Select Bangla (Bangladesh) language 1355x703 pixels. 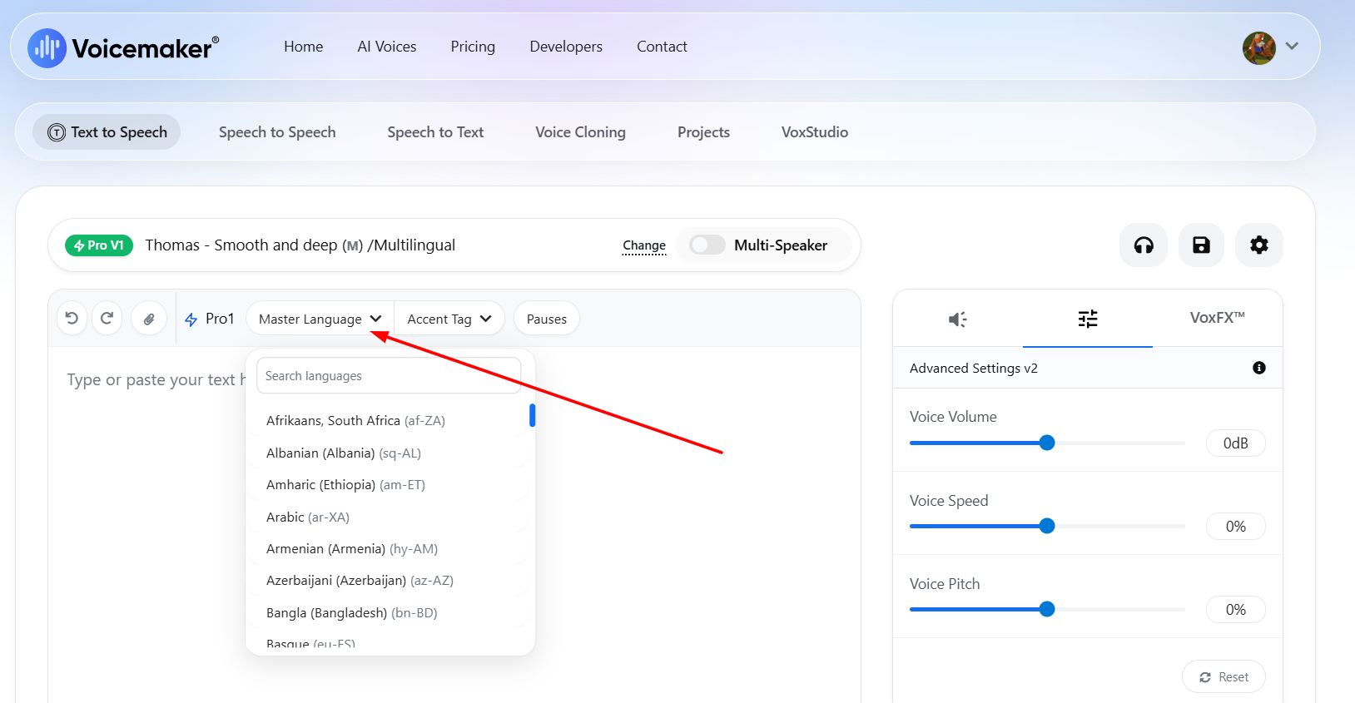coord(351,613)
